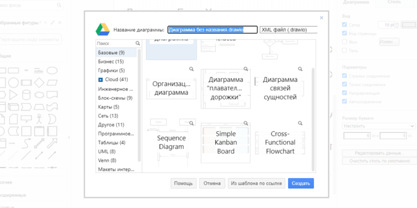
Task: Select the actor stick figure shape
Action: click(x=39, y=119)
